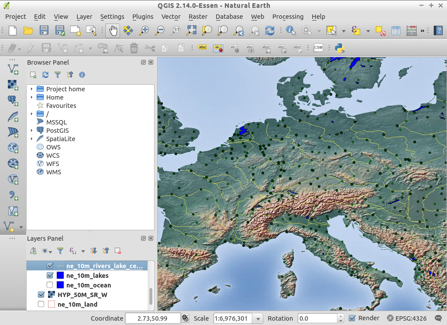Open the Layer menu

(x=84, y=17)
